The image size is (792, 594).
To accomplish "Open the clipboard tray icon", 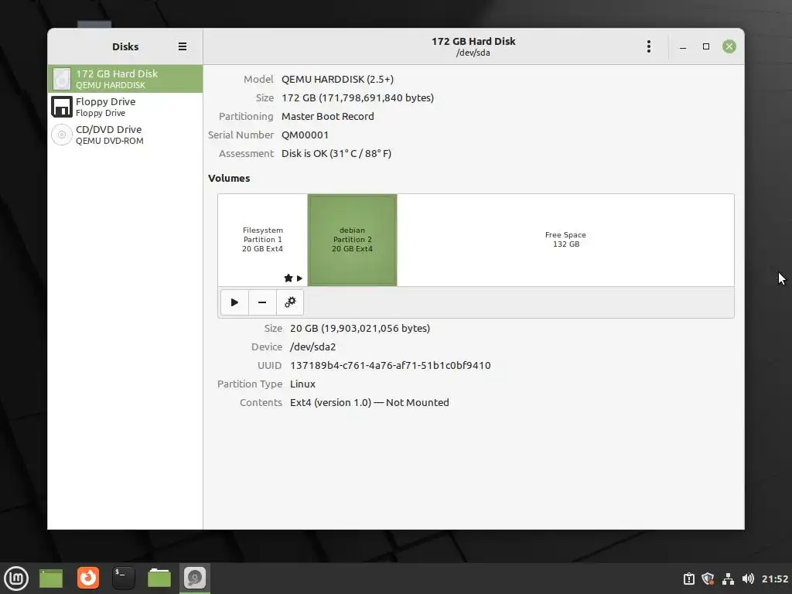I will [689, 579].
